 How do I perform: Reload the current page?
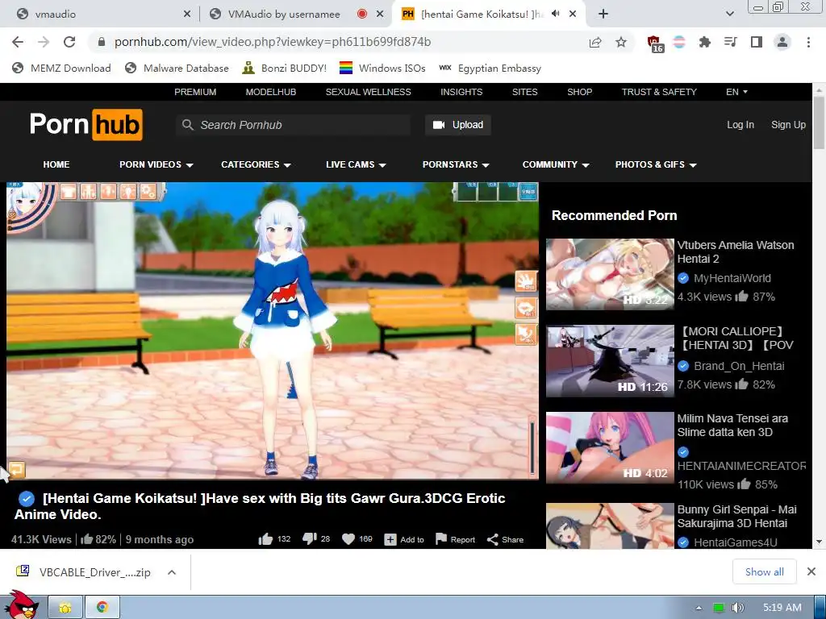click(x=69, y=42)
